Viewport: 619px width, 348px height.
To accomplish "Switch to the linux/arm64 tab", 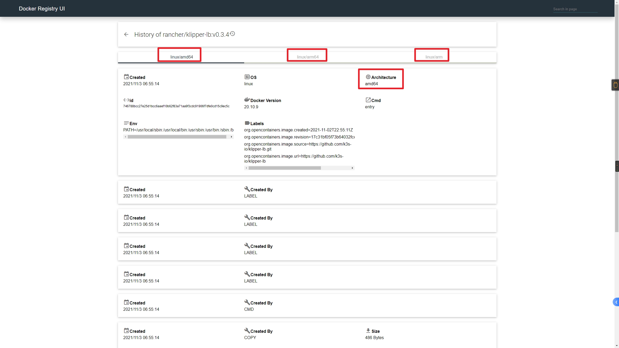I will tap(307, 56).
